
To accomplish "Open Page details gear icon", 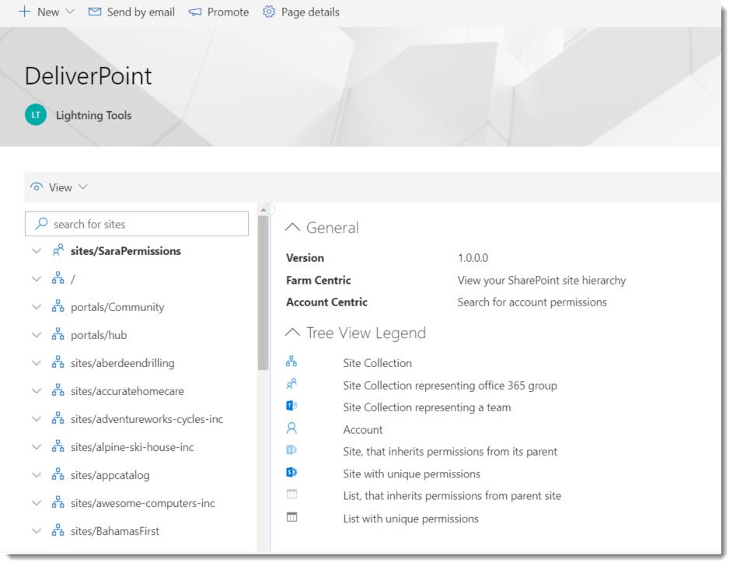I will pyautogui.click(x=269, y=12).
